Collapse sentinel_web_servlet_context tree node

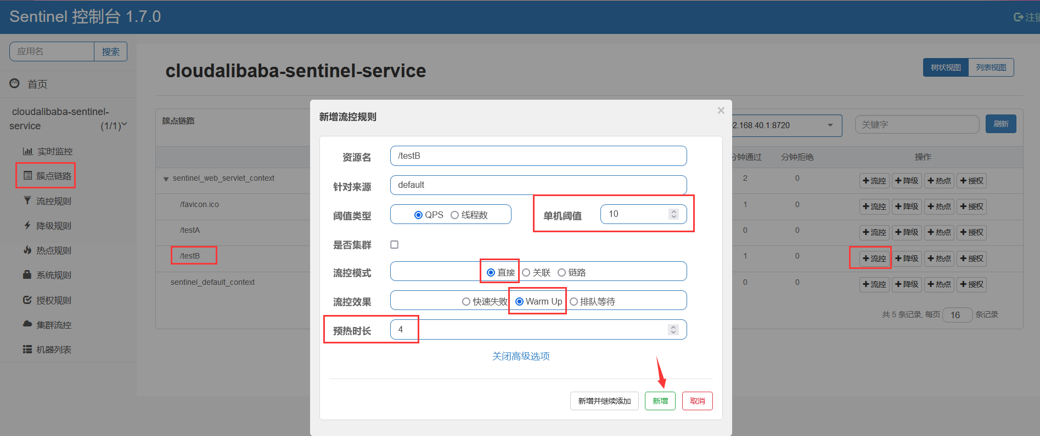(x=166, y=179)
